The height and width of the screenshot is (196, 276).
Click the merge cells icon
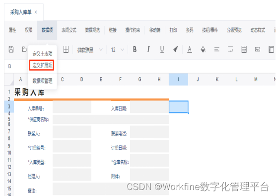point(244,49)
